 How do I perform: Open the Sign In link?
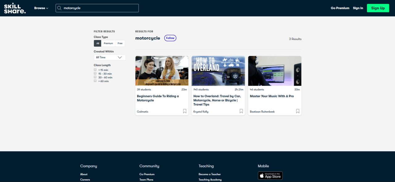pyautogui.click(x=358, y=8)
